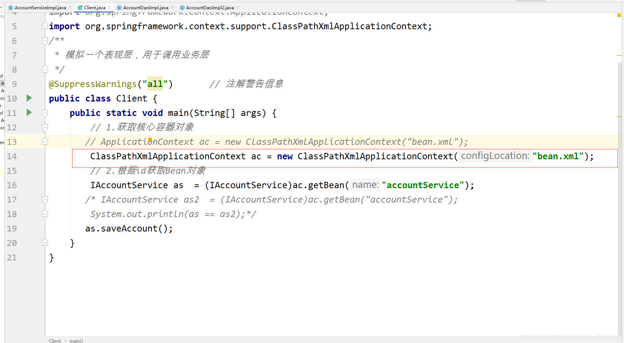Screen dimensions: 624x343
Task: Click the @SuppressWarnings annotation
Action: (x=93, y=84)
